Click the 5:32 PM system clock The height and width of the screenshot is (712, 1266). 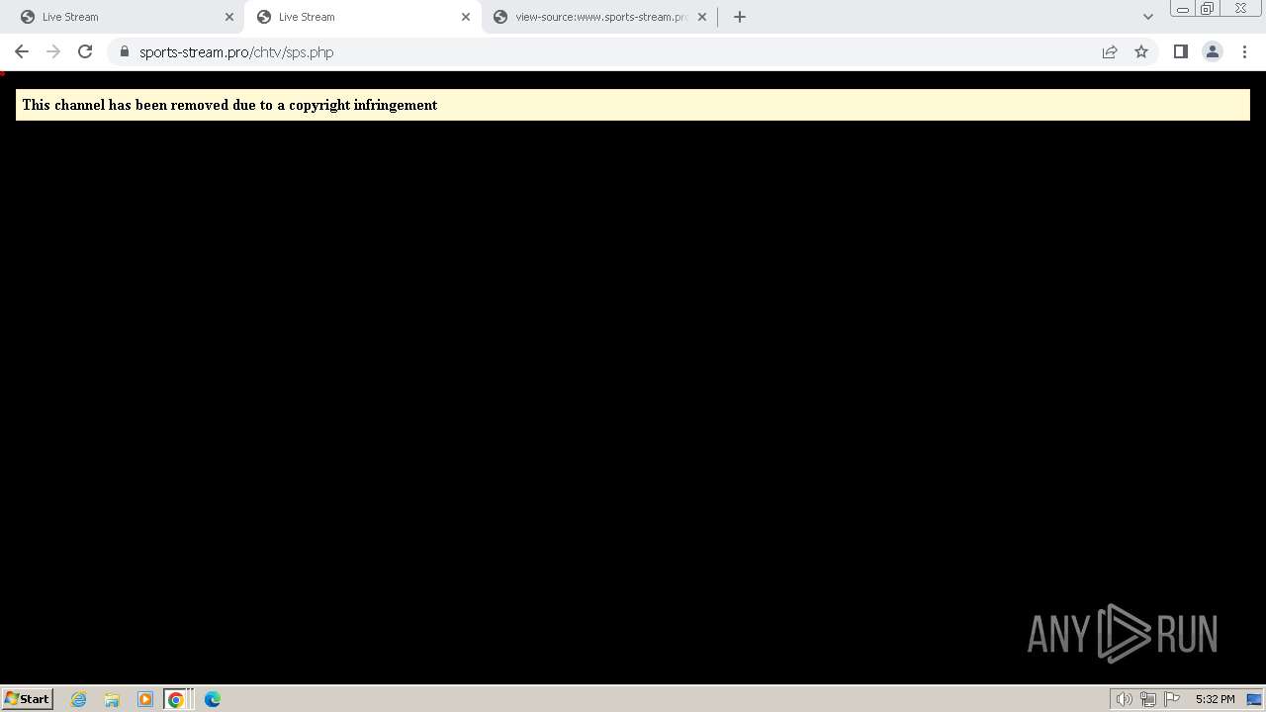(x=1215, y=699)
